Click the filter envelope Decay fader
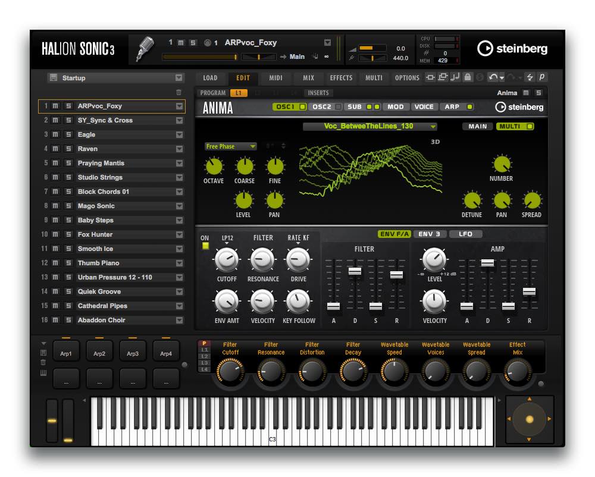 pos(355,271)
